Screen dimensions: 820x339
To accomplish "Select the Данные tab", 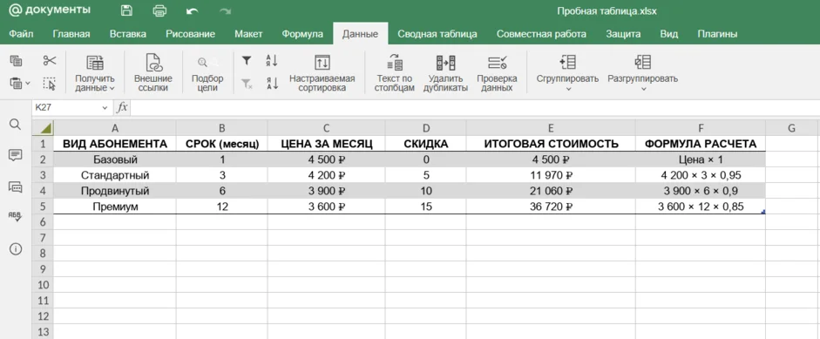I will pos(360,34).
